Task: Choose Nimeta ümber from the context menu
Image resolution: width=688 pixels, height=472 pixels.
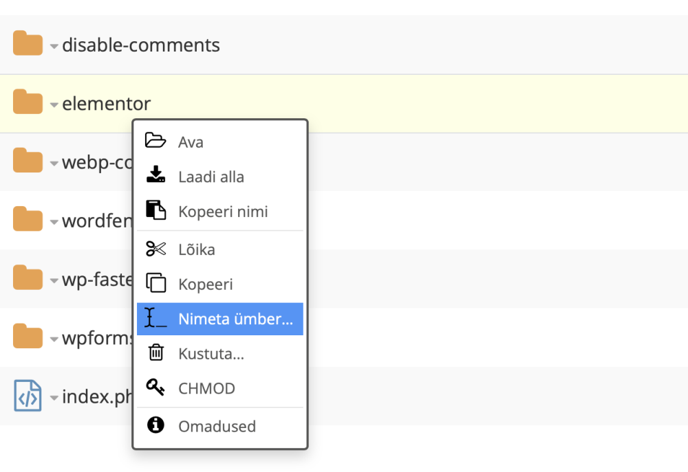Action: [x=235, y=319]
